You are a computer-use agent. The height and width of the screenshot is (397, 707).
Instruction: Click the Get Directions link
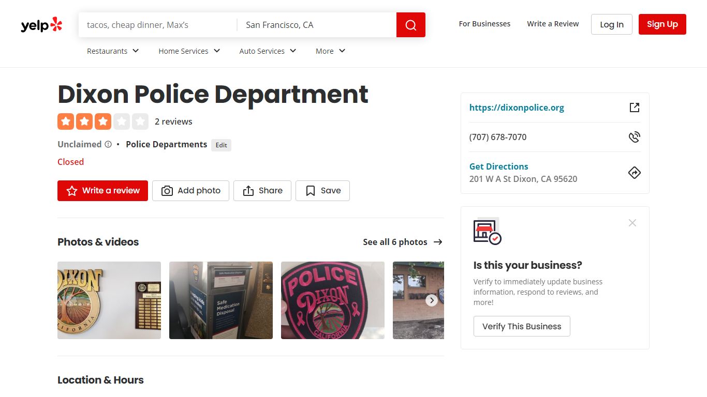click(x=499, y=166)
